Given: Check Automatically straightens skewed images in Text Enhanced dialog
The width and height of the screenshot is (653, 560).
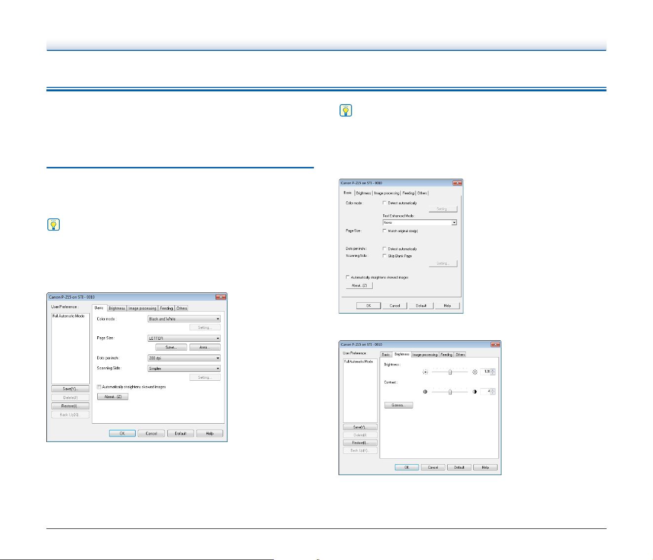Looking at the screenshot, I should pyautogui.click(x=348, y=277).
